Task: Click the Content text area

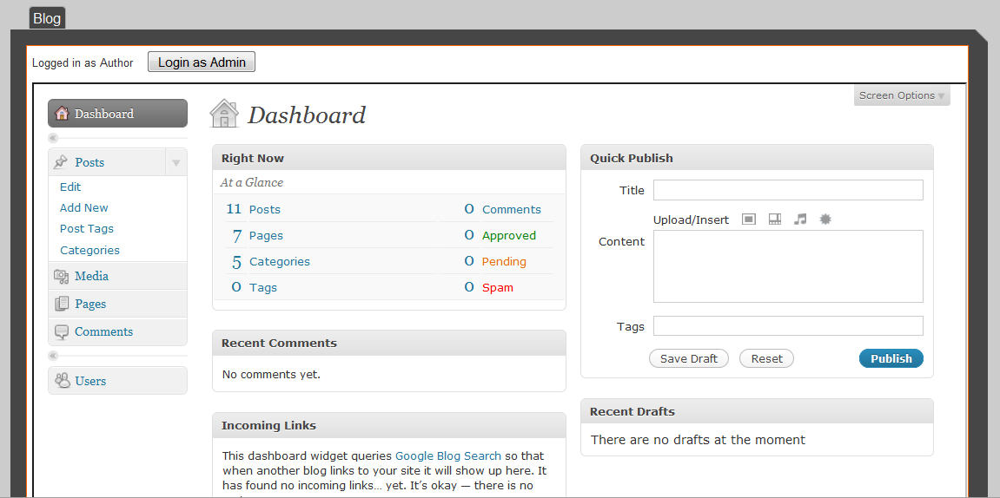Action: [788, 266]
